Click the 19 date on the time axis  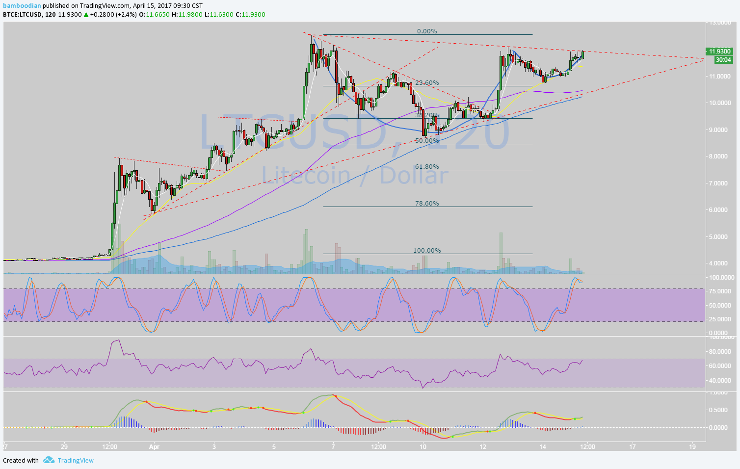(x=692, y=446)
